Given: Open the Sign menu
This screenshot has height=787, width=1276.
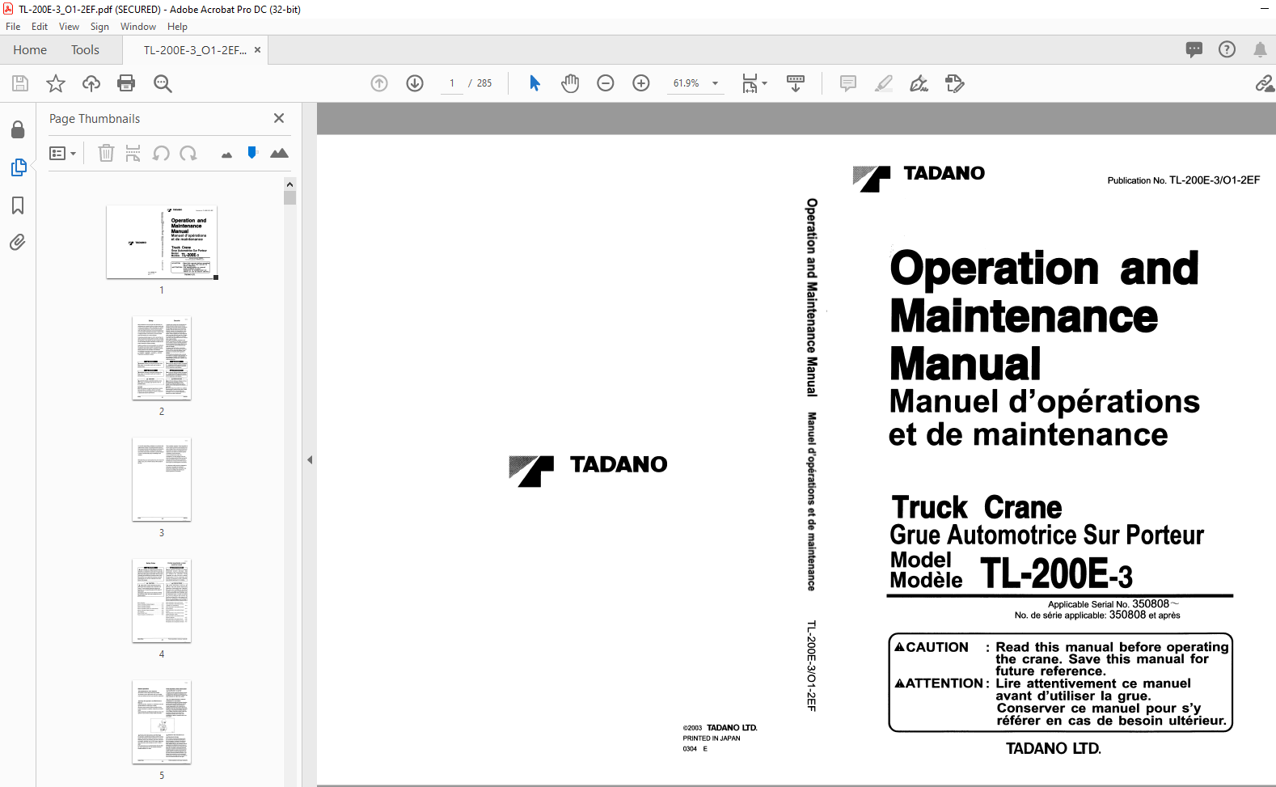Looking at the screenshot, I should (99, 27).
